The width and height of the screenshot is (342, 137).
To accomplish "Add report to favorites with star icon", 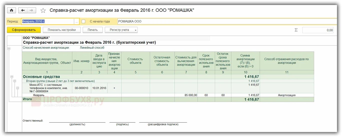I will coord(43,10).
